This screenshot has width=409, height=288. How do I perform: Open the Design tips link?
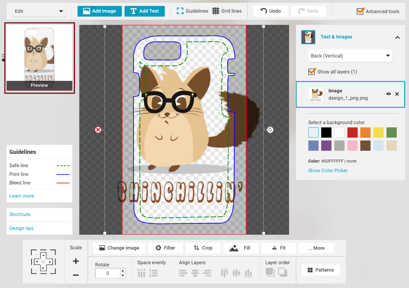coord(21,228)
